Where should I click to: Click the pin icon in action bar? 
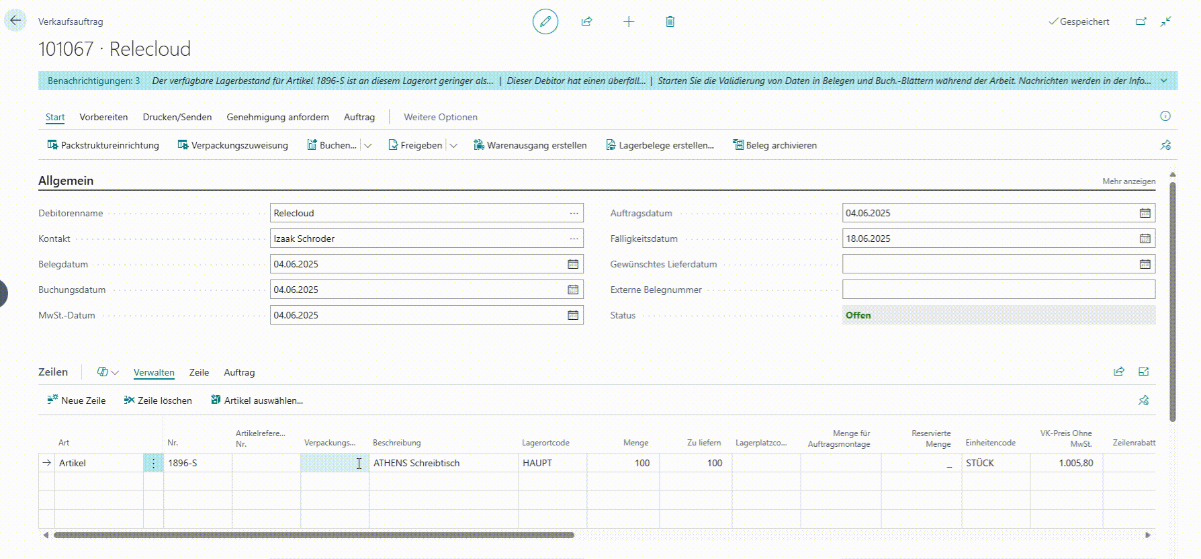(x=1165, y=145)
